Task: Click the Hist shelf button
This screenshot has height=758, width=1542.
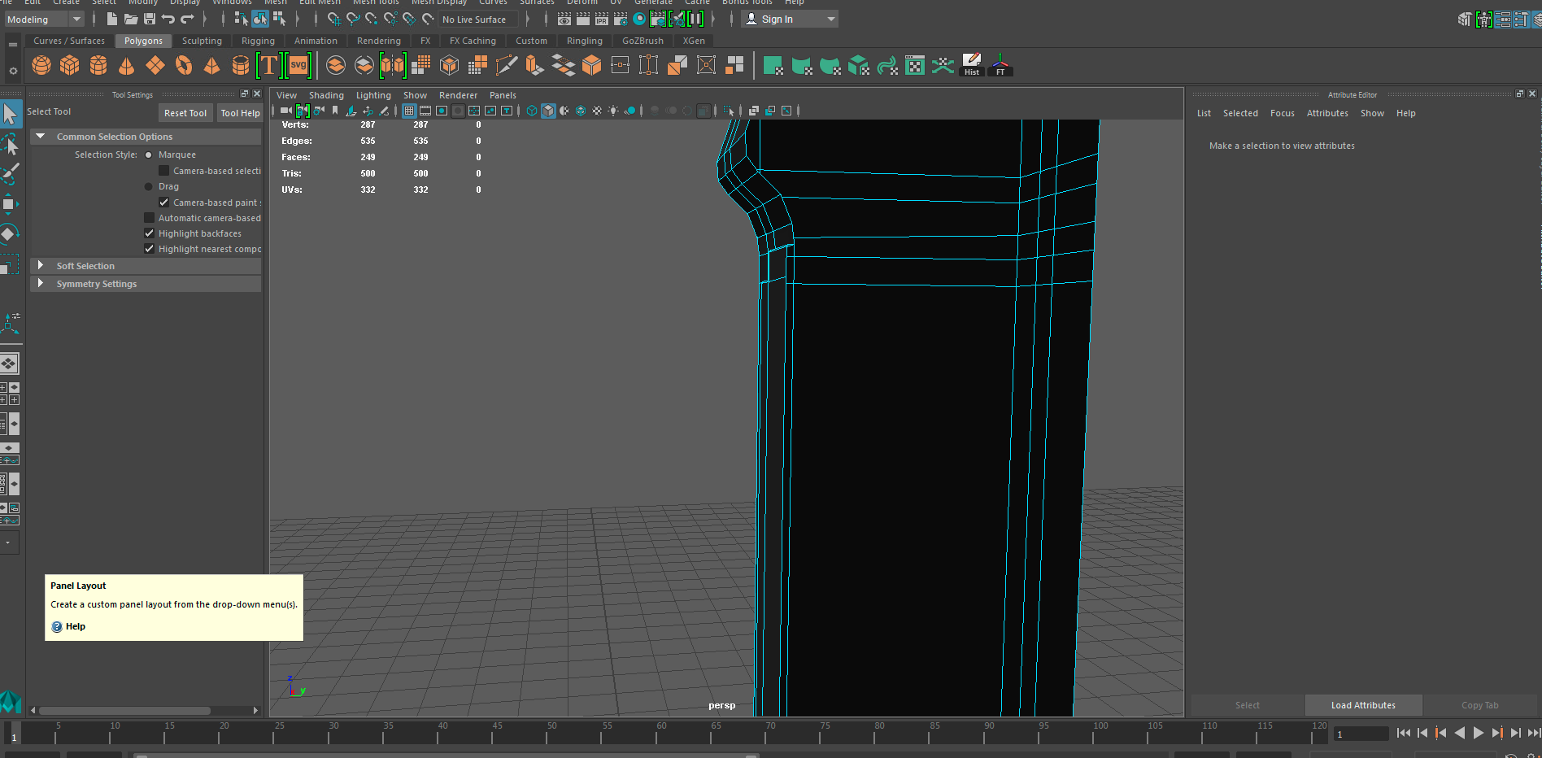Action: click(x=972, y=65)
